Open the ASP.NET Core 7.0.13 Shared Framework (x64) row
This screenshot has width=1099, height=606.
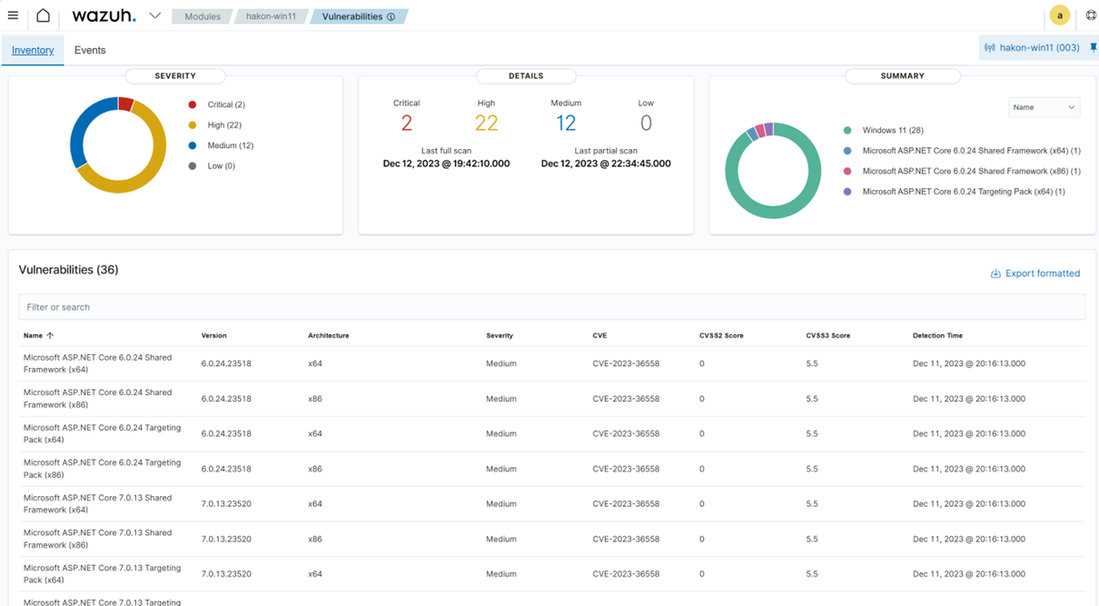pyautogui.click(x=551, y=503)
